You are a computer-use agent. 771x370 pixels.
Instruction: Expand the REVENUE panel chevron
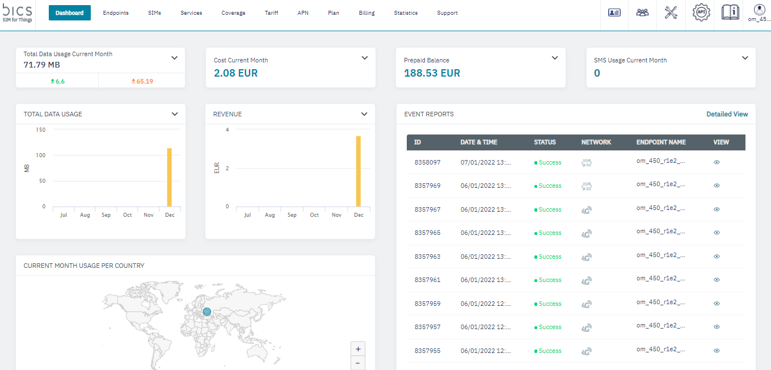[x=364, y=113]
